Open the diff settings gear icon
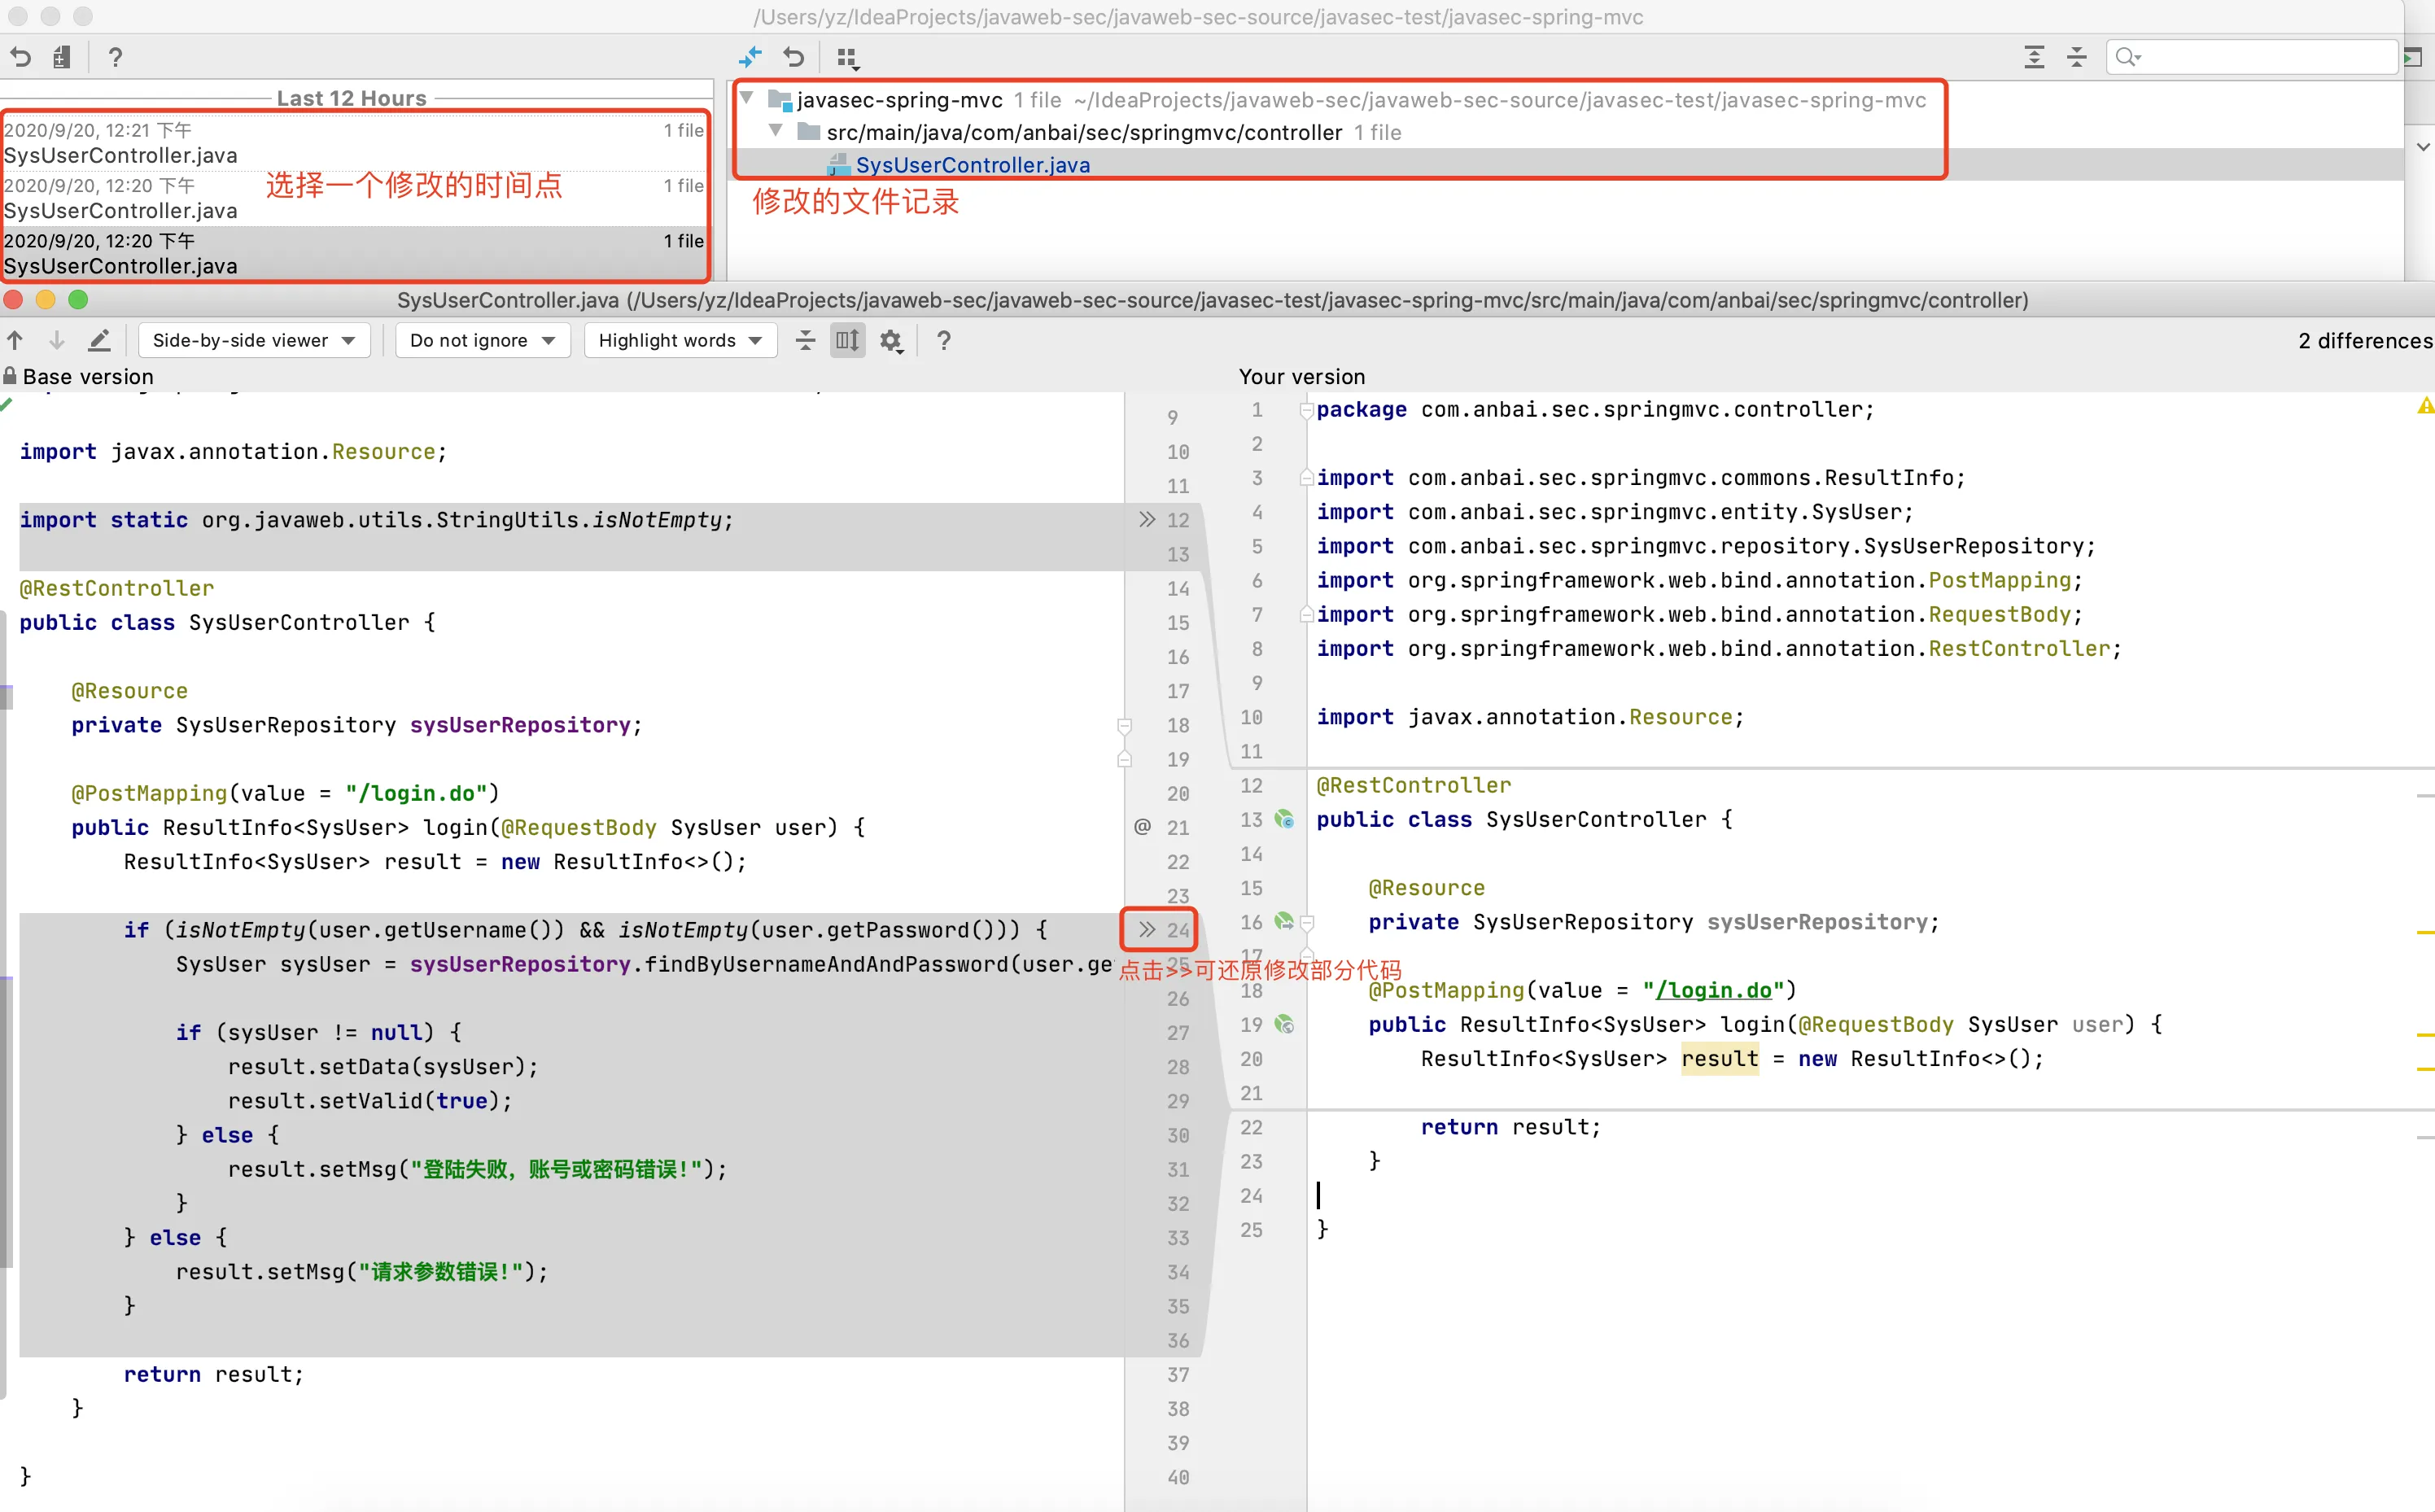Screen dimensions: 2435x1512 tap(891, 342)
